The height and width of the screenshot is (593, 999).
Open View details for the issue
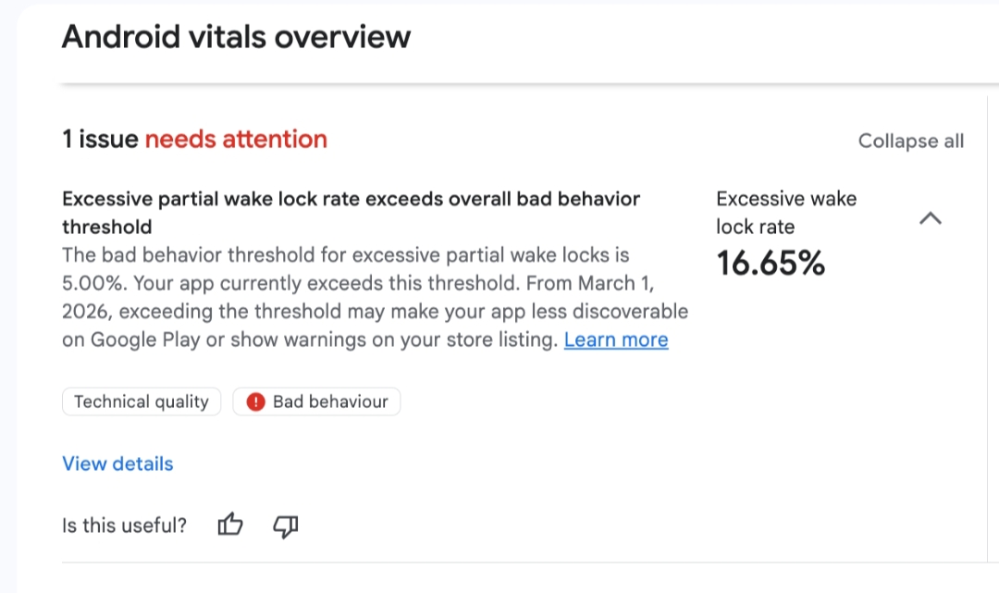point(117,463)
